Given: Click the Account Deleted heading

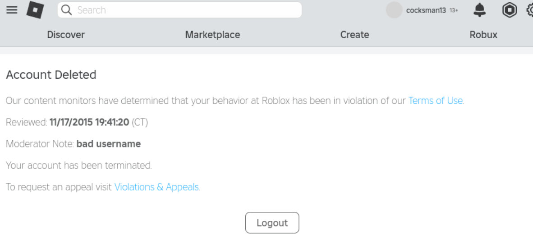Looking at the screenshot, I should click(51, 75).
